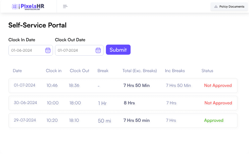The image size is (249, 154).
Task: Select the 30-06-2024 timesheet row
Action: (123, 103)
